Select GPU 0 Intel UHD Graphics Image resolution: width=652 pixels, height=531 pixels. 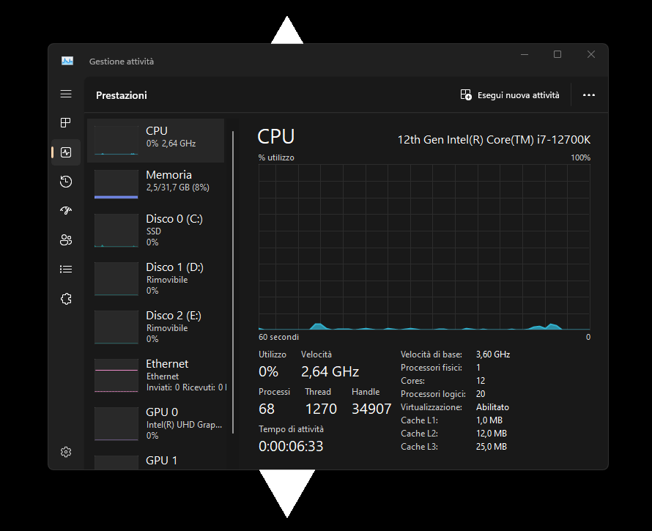[156, 423]
